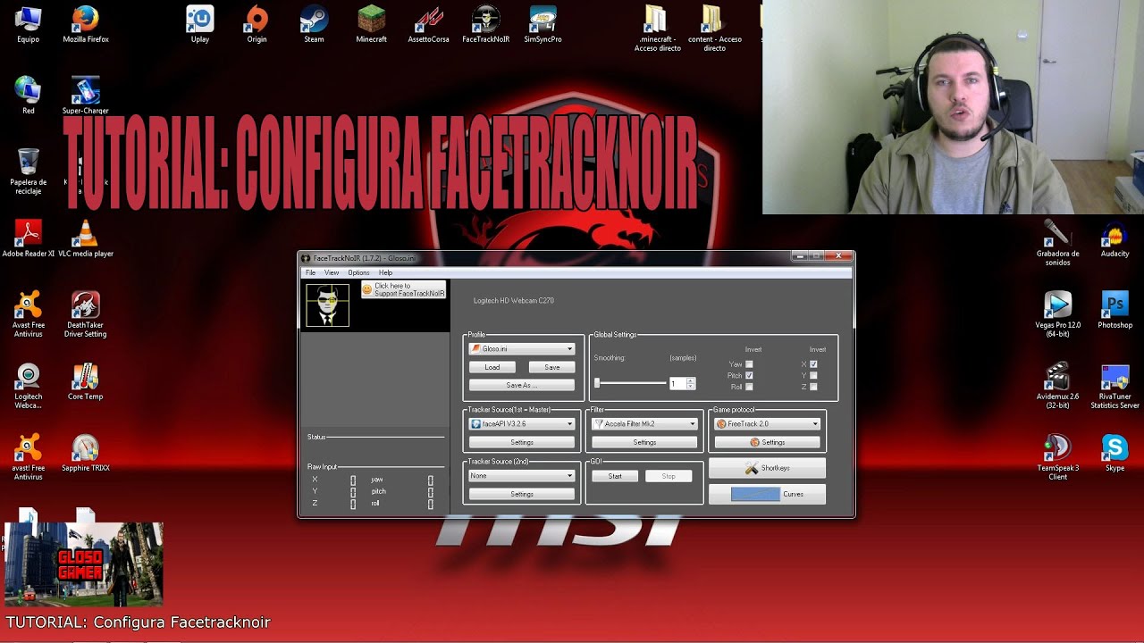1144x643 pixels.
Task: Launch Core Temp
Action: (x=86, y=381)
